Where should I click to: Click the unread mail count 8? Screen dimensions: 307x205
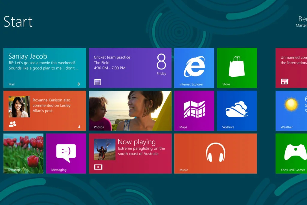click(79, 84)
